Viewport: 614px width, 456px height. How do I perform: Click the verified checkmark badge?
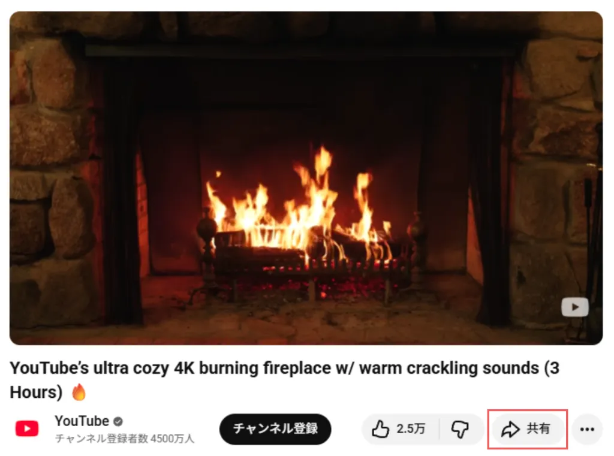tap(118, 422)
